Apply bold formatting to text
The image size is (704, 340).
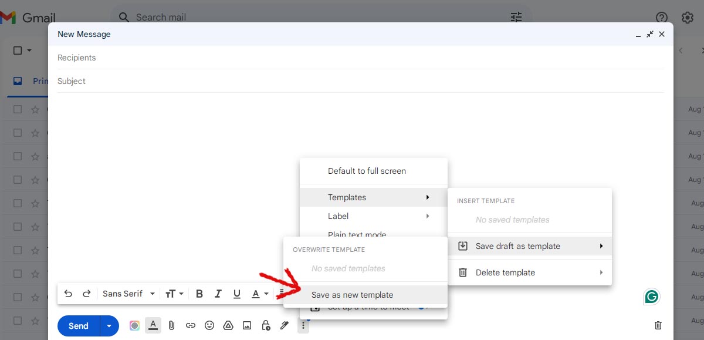point(199,294)
